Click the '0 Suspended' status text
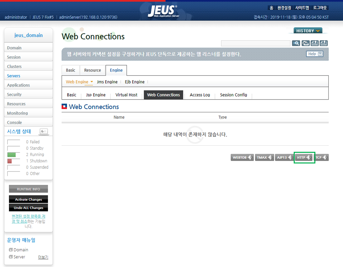The image size is (343, 267). coord(37,167)
